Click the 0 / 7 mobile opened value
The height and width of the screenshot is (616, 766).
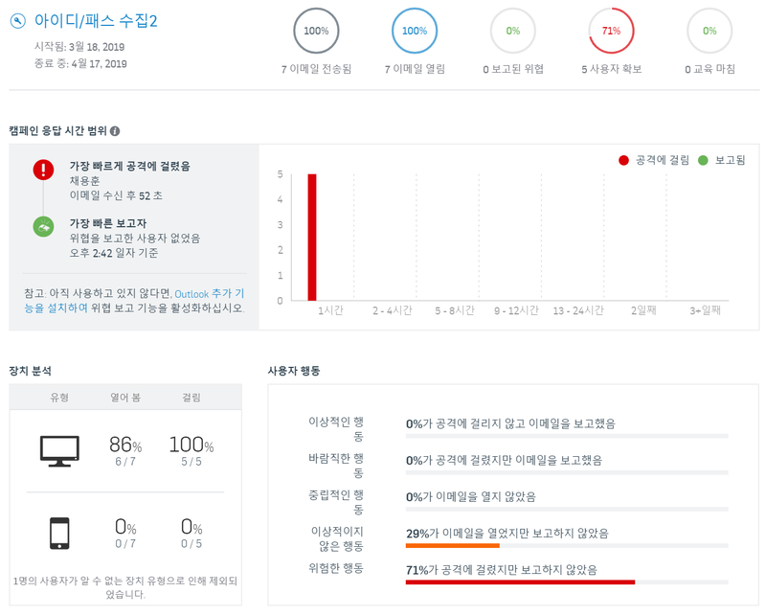[x=125, y=543]
